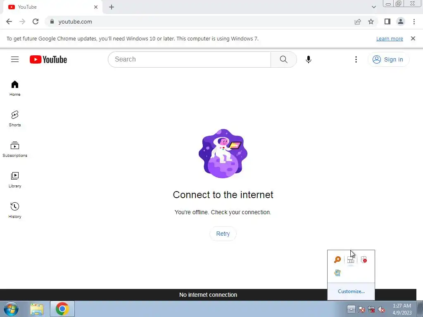Open the YouTube hamburger guide menu
Image resolution: width=423 pixels, height=317 pixels.
click(x=15, y=59)
